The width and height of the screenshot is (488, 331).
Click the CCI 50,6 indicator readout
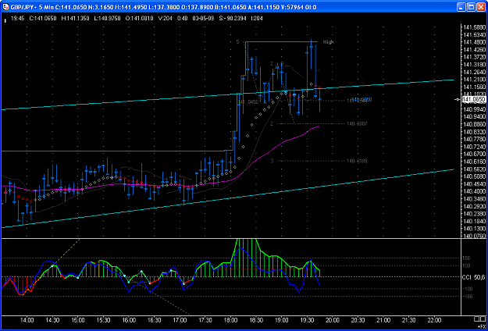[474, 277]
